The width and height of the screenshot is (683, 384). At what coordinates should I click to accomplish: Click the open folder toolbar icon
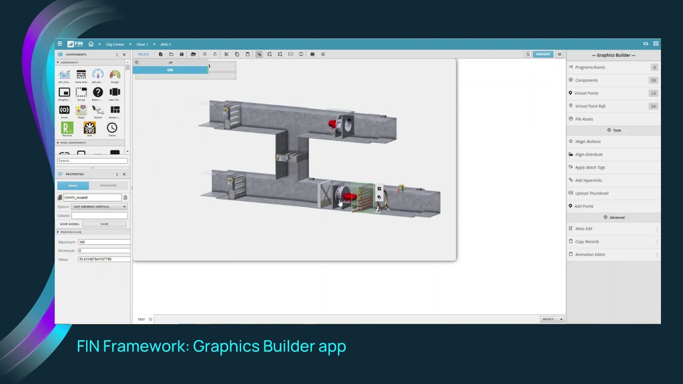pos(171,54)
